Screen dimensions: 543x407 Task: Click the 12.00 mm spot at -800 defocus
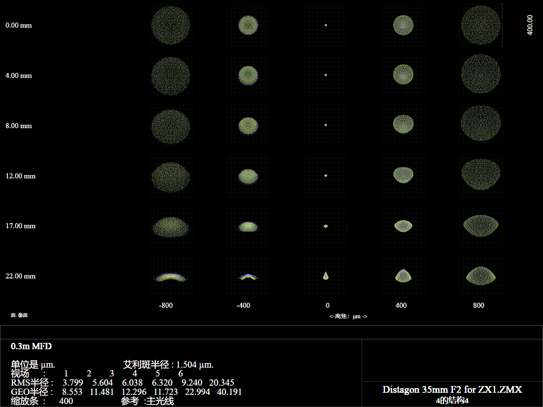point(171,178)
